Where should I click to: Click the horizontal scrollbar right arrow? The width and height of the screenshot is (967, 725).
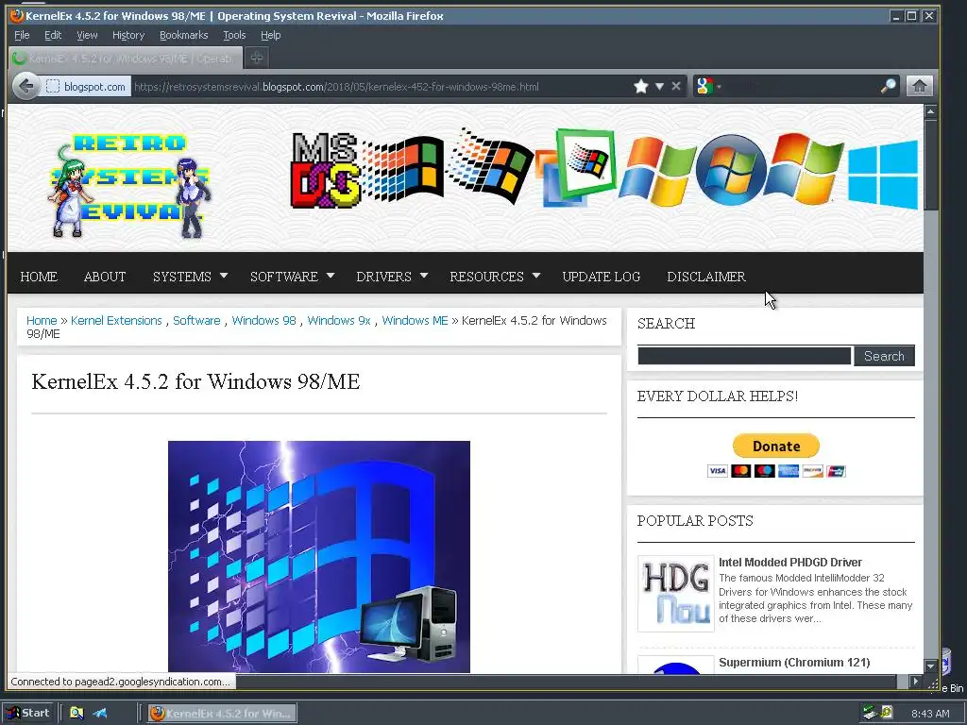(x=915, y=682)
